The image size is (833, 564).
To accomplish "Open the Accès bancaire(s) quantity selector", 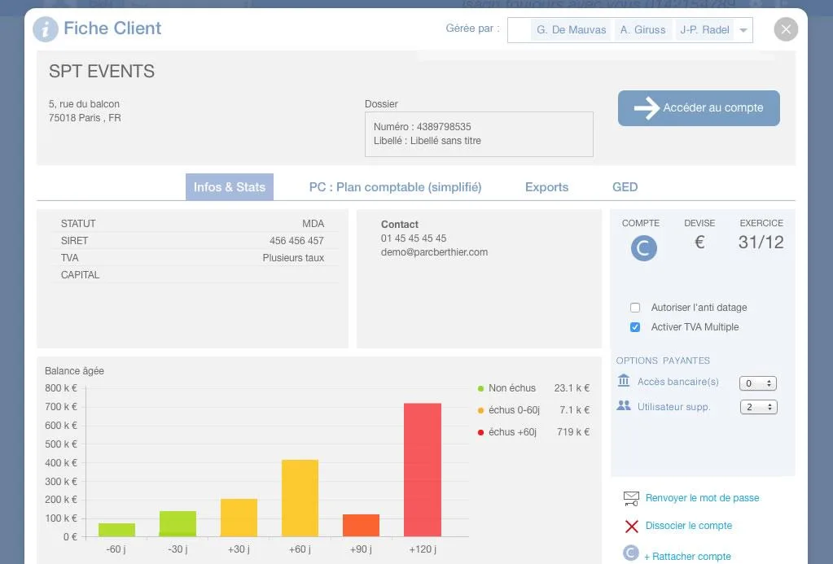I will tap(757, 383).
